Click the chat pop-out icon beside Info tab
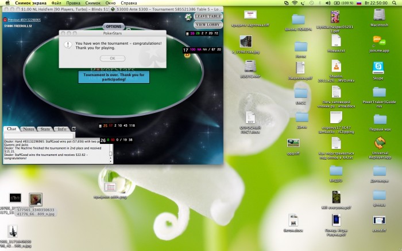 click(x=74, y=129)
